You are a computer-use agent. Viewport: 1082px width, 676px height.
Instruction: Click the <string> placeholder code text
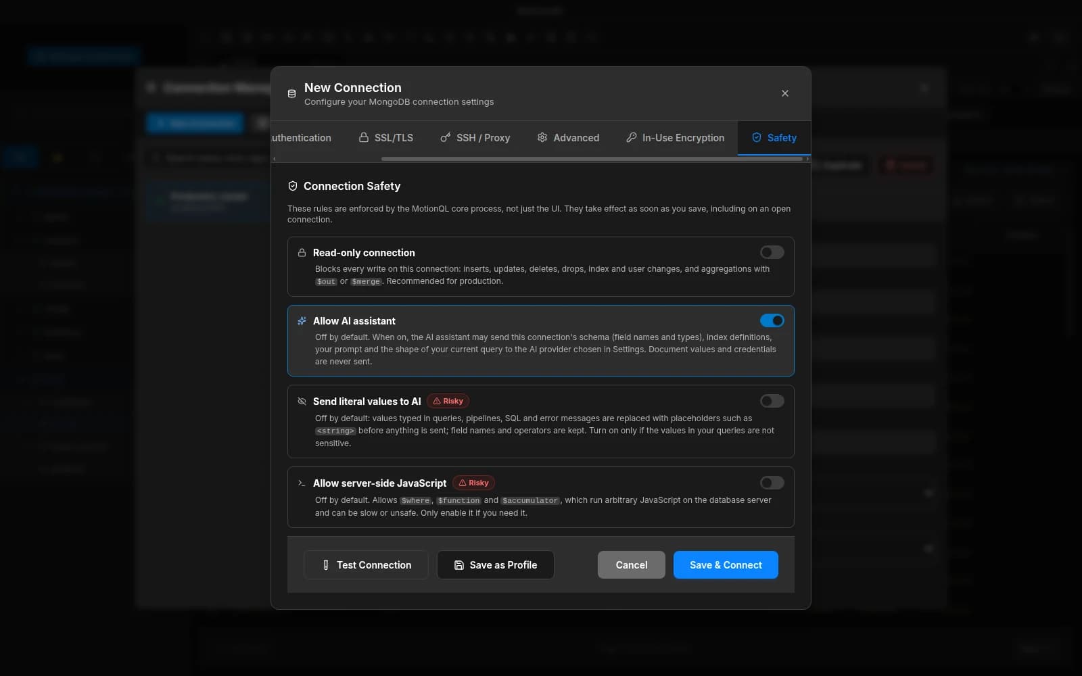[335, 431]
